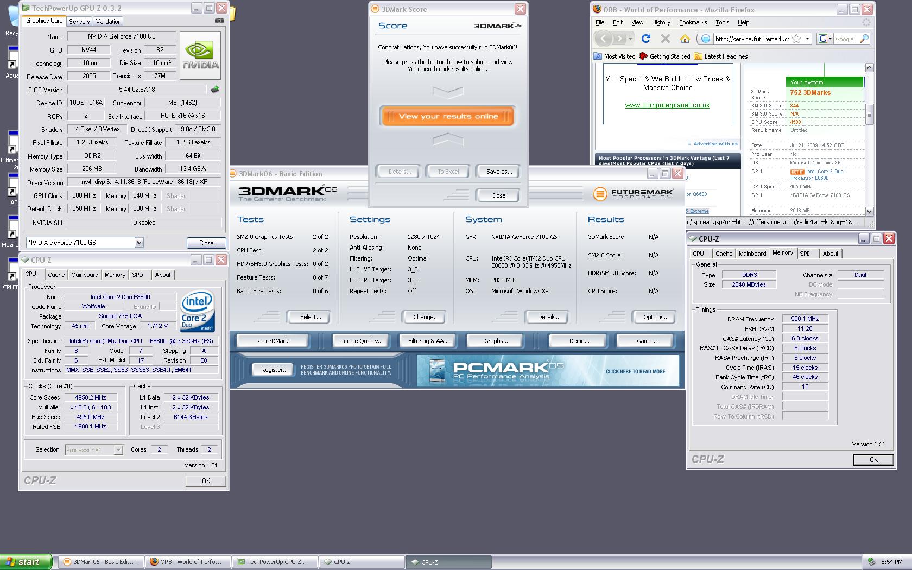This screenshot has width=912, height=570.
Task: Open SPD tab in right CPU-Z window
Action: pyautogui.click(x=806, y=254)
